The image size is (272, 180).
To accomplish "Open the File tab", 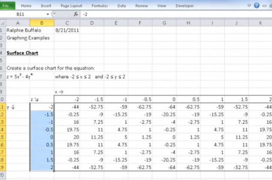I will click(7, 6).
